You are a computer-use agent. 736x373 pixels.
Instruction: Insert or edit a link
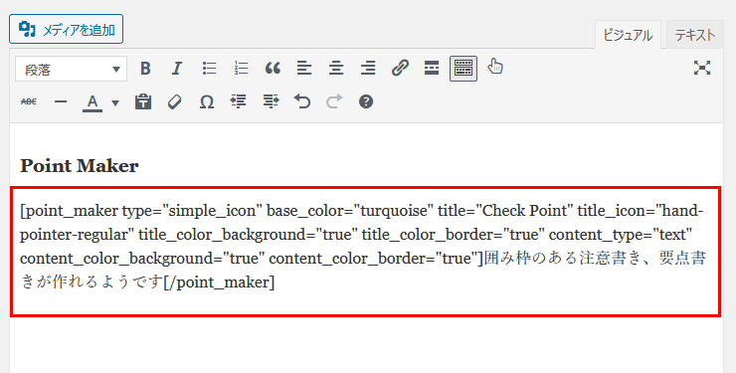pyautogui.click(x=400, y=69)
